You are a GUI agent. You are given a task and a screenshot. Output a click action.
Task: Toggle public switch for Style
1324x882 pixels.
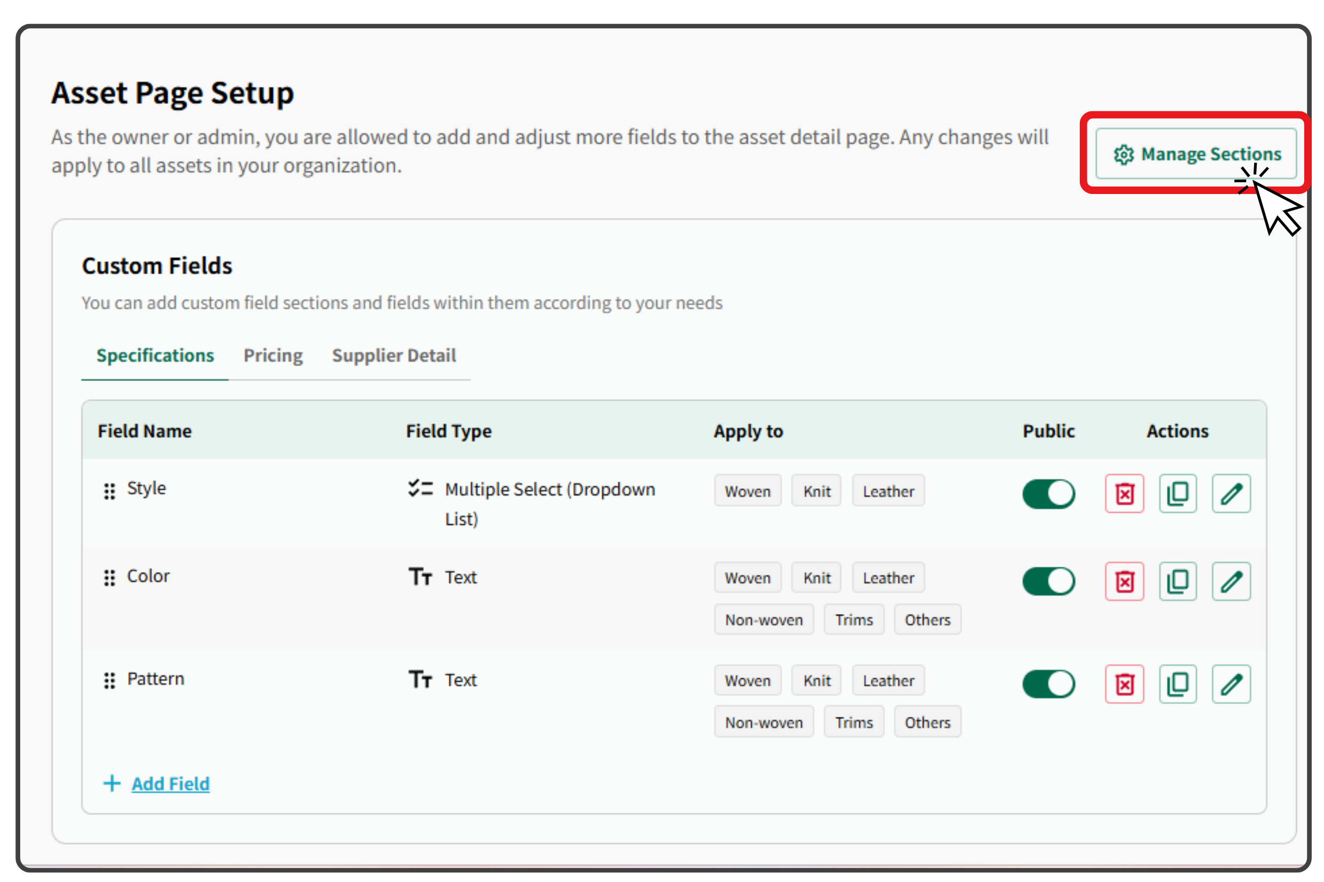pyautogui.click(x=1048, y=494)
